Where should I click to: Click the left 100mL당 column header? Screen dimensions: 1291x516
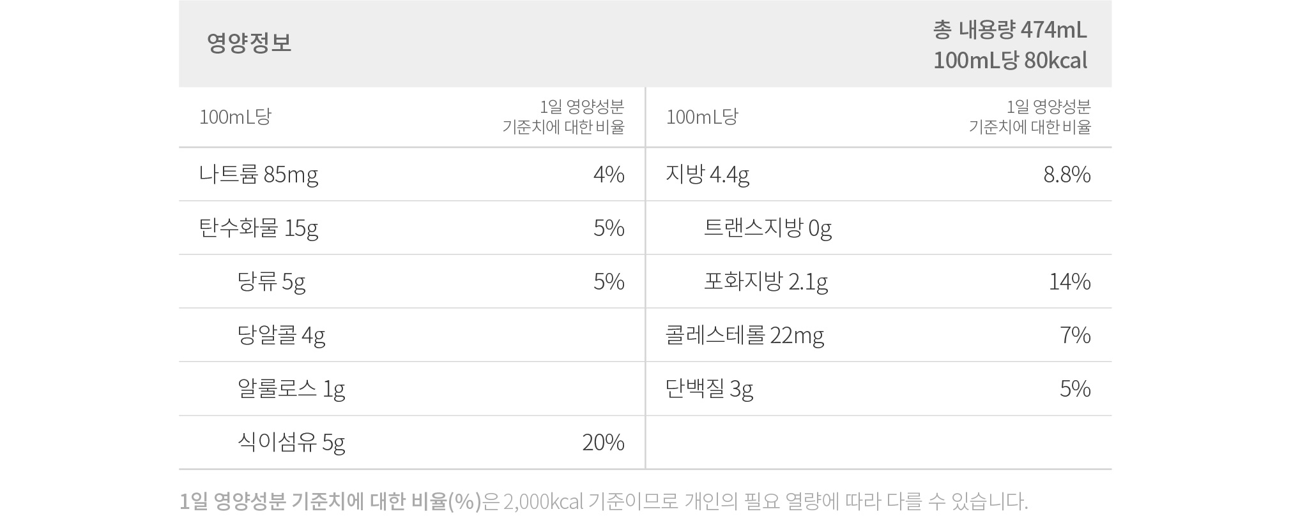coord(235,117)
